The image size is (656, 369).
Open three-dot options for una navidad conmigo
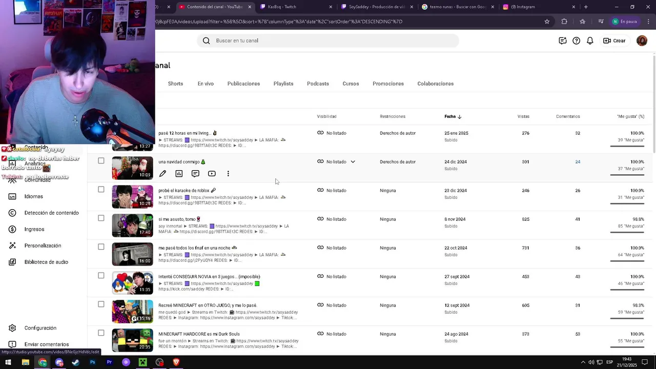tap(228, 174)
